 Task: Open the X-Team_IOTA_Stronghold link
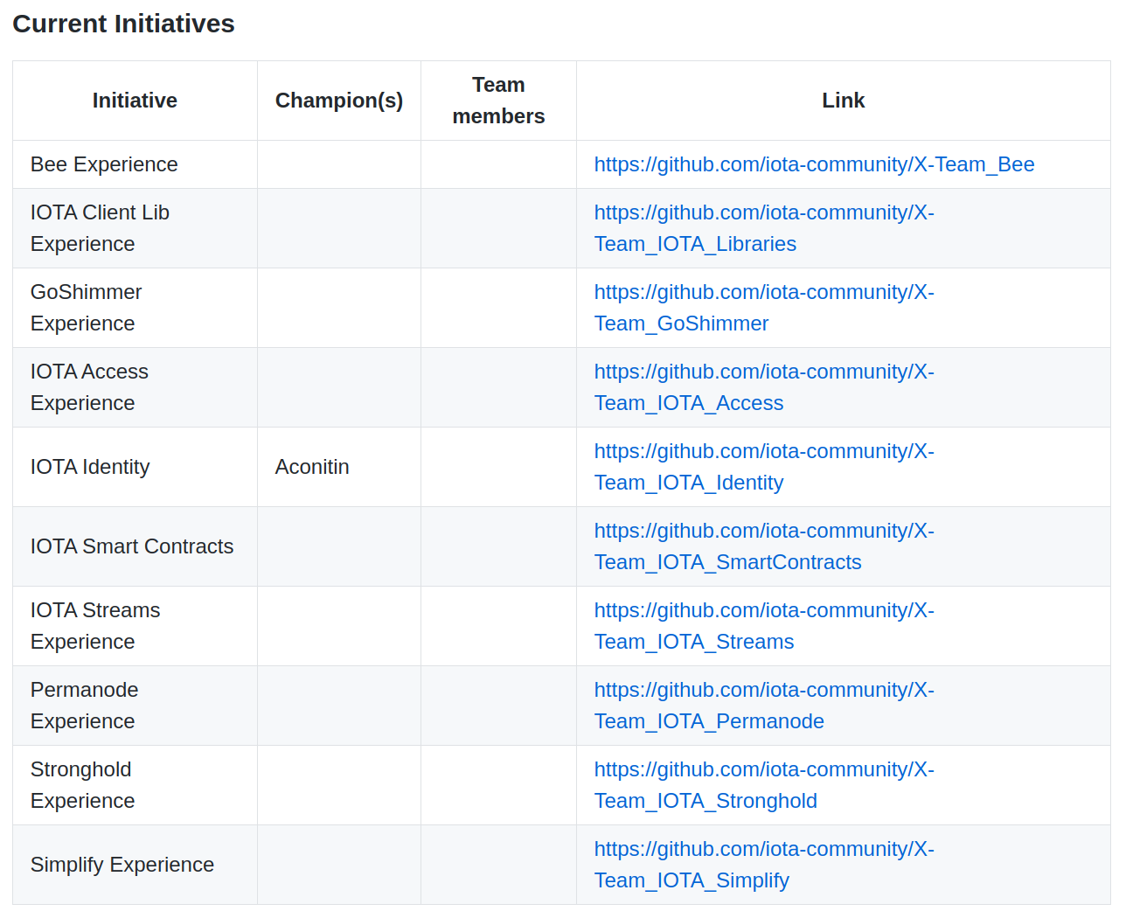point(764,785)
